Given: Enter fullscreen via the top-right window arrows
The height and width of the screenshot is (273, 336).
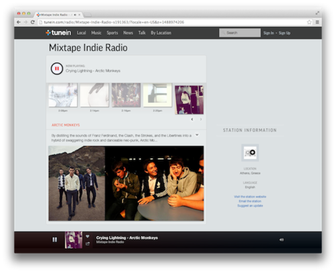Looking at the screenshot, I should click(x=317, y=13).
